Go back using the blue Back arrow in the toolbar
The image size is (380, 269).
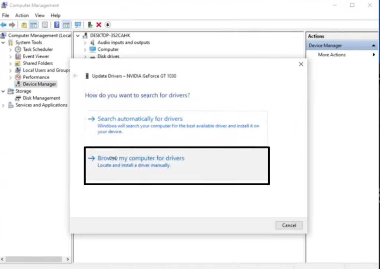click(3, 25)
